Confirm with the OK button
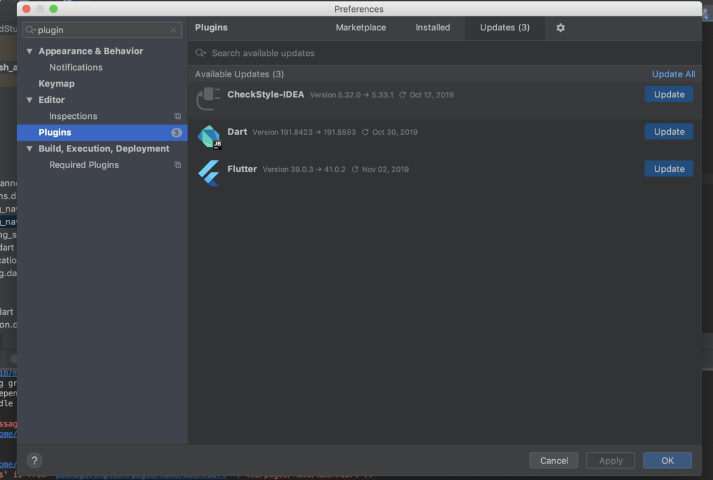Screen dimensions: 713x480 [x=668, y=460]
